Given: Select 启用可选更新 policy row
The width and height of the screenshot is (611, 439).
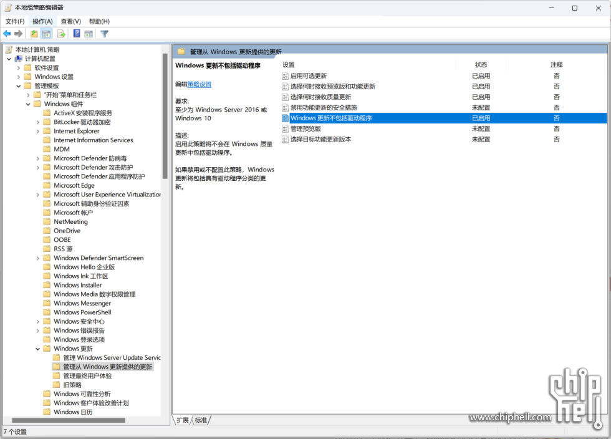Looking at the screenshot, I should 443,76.
